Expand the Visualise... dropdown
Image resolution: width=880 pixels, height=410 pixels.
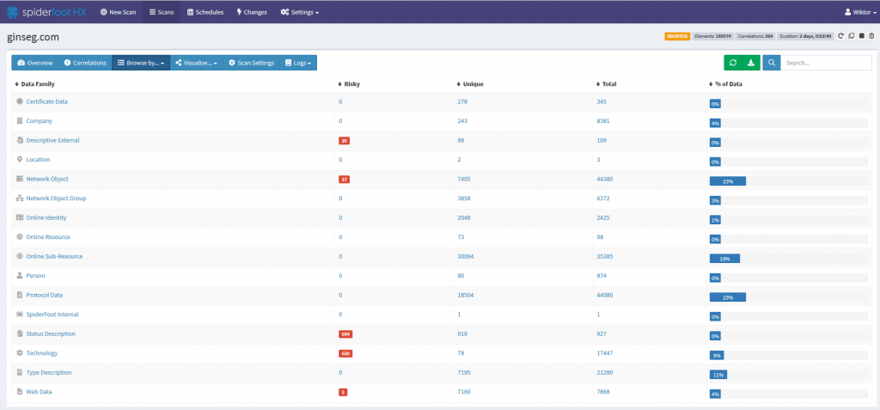197,63
